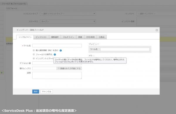Click the フィールド & フォームルール tab in background
Image resolution: width=176 pixels, height=114 pixels.
pos(14,4)
